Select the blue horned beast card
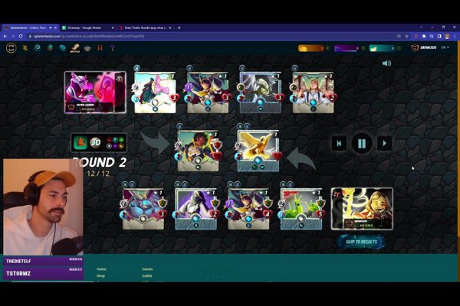Viewport: 460px width, 306px height. [x=143, y=209]
